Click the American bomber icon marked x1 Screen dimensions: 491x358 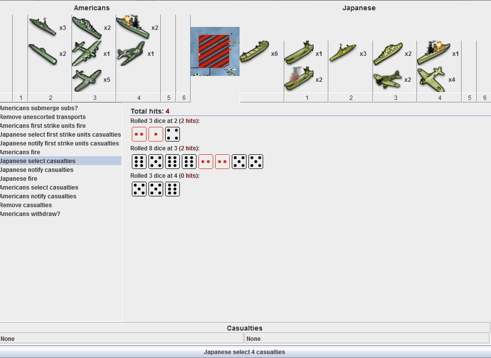click(x=86, y=53)
